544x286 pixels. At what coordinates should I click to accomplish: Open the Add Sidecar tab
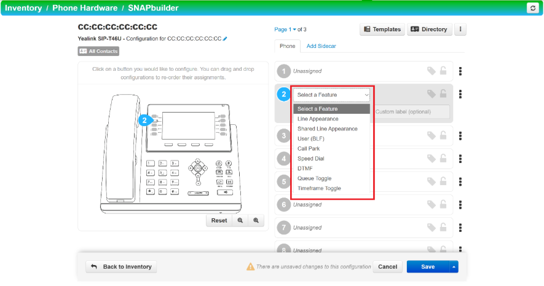point(321,46)
